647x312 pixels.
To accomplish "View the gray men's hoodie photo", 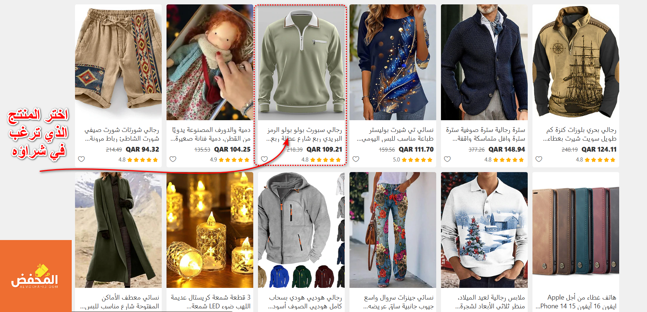I will 301,230.
